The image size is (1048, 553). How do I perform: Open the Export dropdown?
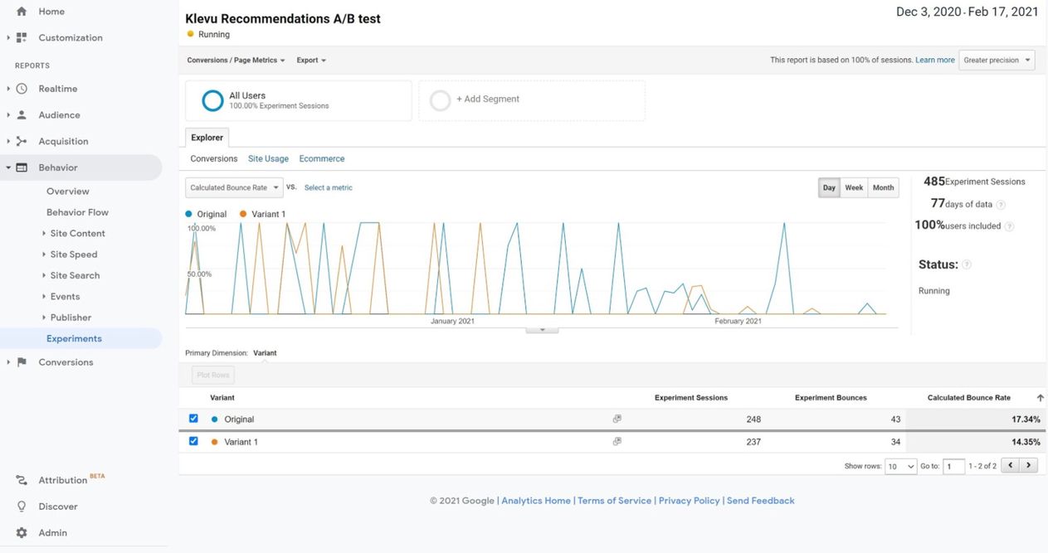click(x=311, y=61)
